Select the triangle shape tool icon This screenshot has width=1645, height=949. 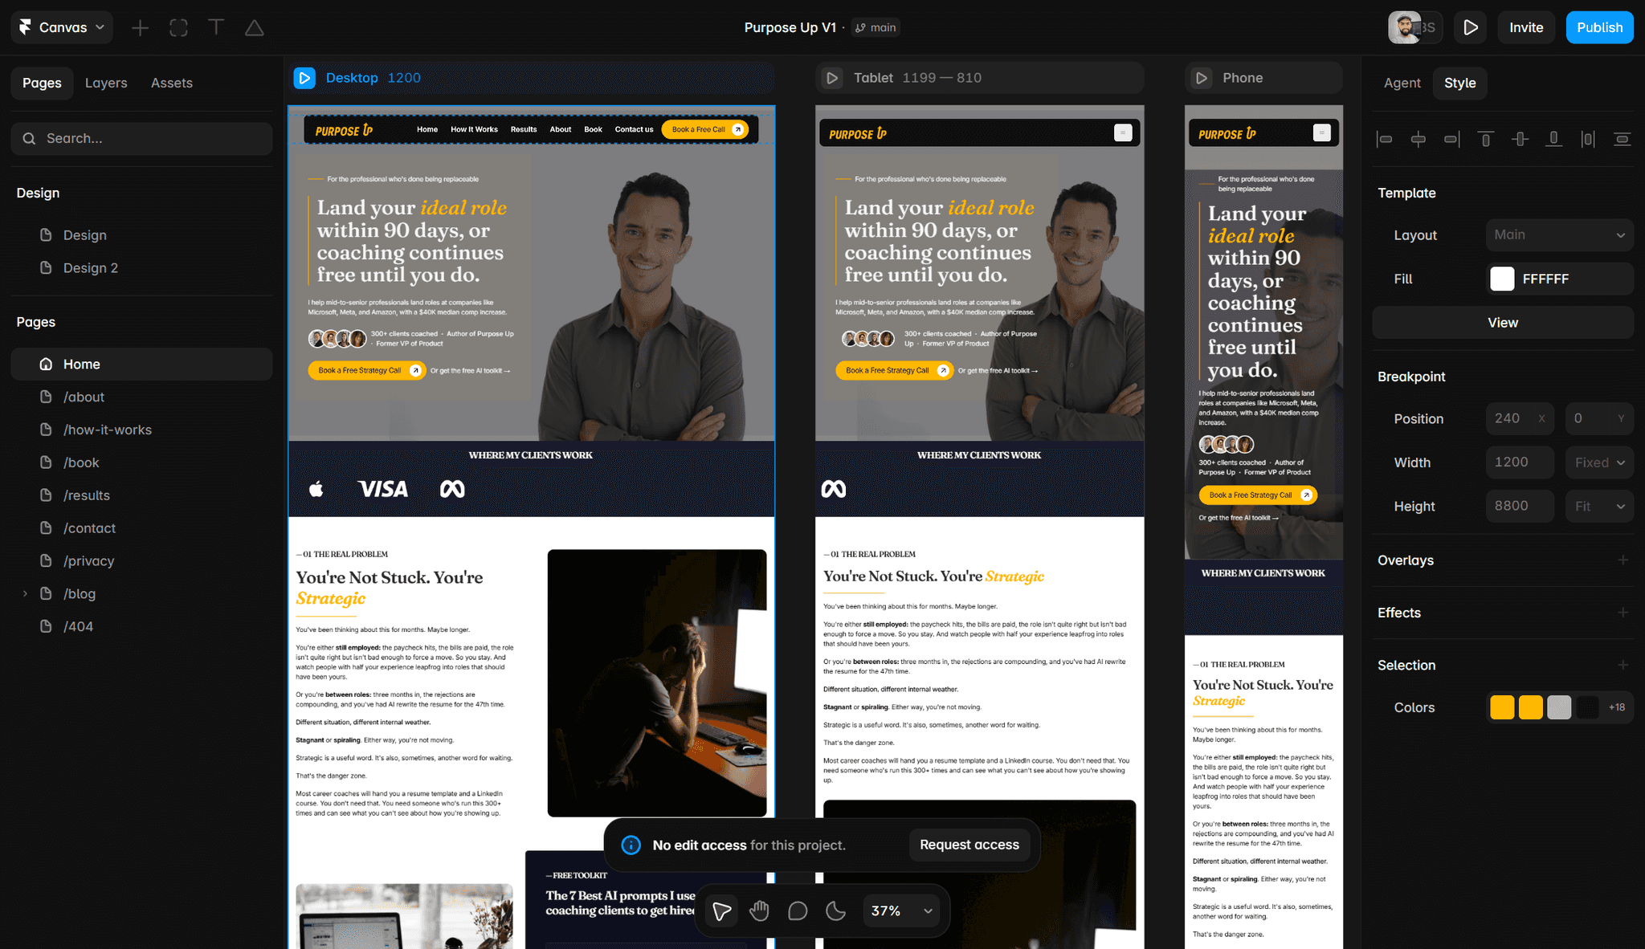(255, 28)
